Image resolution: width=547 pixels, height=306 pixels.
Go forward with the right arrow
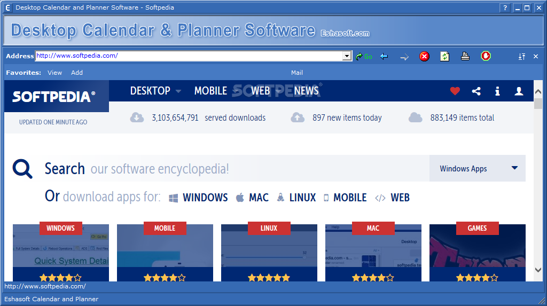[x=404, y=57]
